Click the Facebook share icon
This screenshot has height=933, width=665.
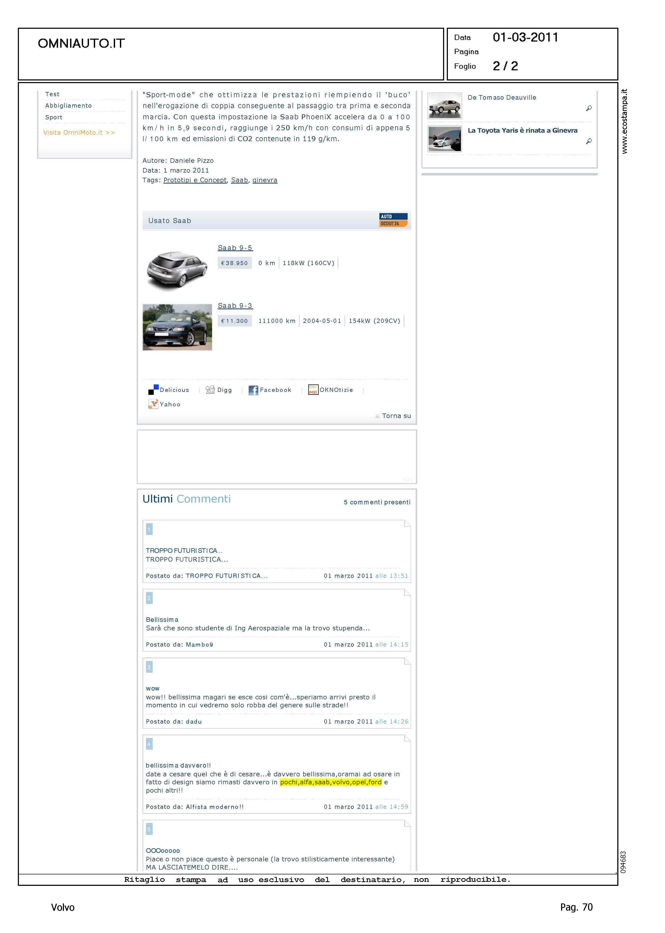pyautogui.click(x=253, y=390)
